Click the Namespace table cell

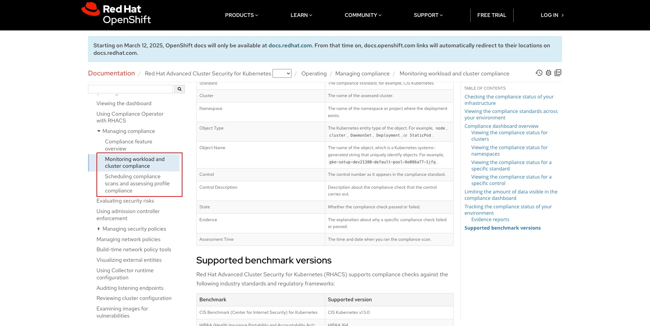point(261,112)
